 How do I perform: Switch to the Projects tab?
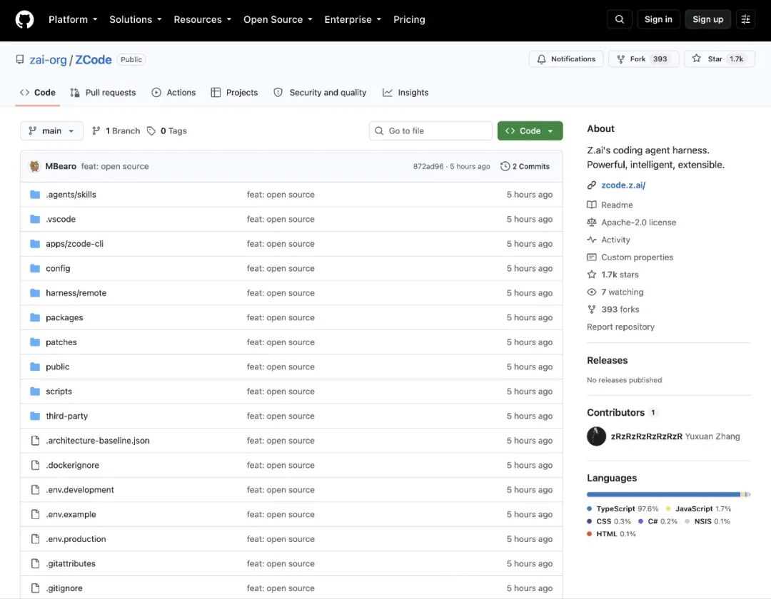pos(234,92)
